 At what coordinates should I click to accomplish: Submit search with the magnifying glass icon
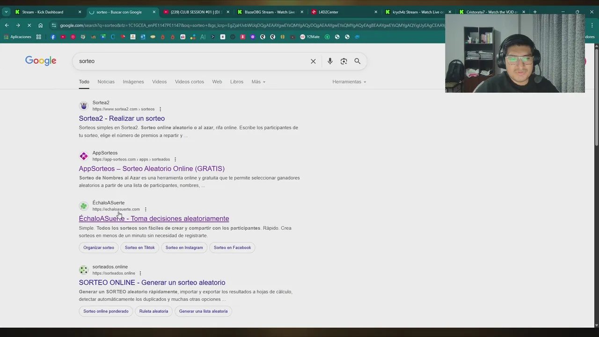click(358, 61)
